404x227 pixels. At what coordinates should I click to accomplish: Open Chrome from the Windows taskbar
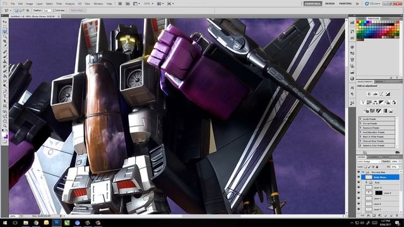pyautogui.click(x=36, y=223)
